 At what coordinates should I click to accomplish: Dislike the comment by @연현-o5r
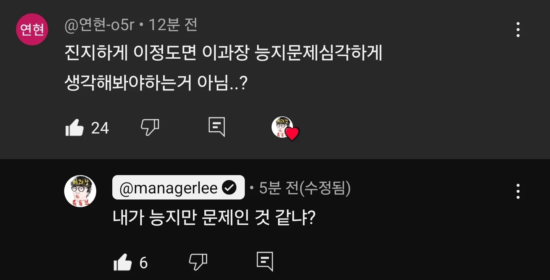[x=150, y=127]
